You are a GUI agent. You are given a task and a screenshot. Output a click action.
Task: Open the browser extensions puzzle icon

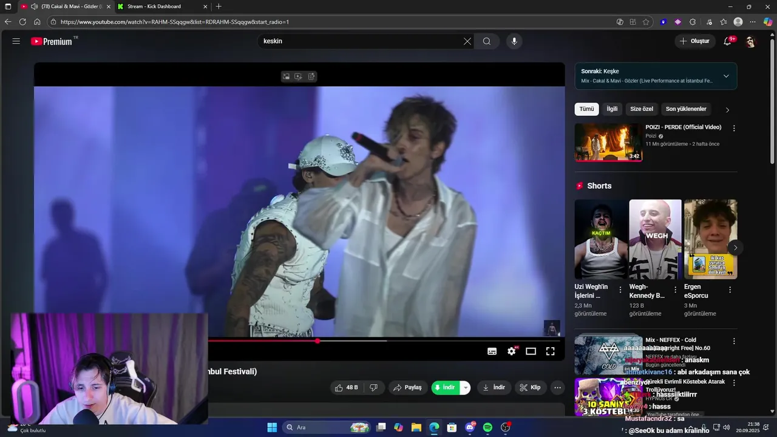[x=693, y=22]
